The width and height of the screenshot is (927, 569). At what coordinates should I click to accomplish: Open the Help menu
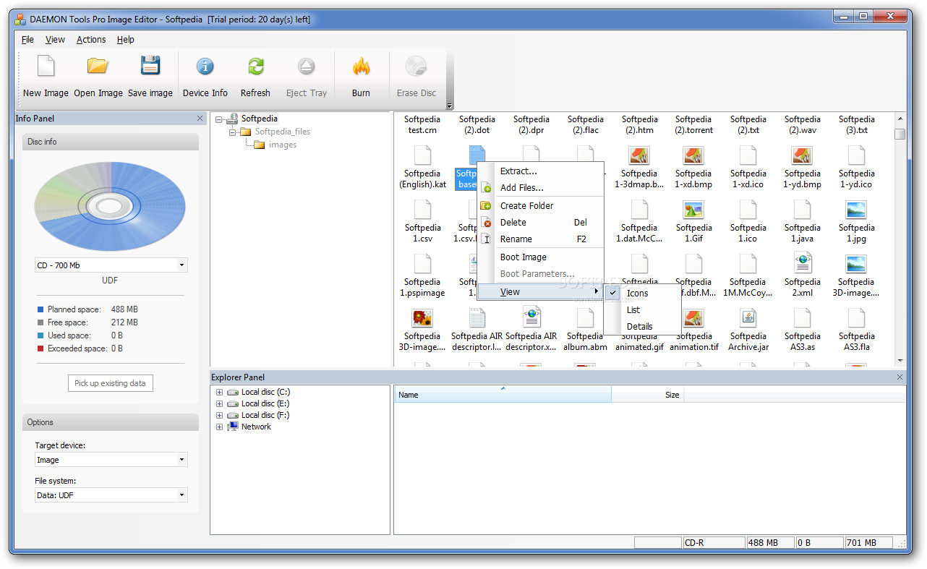126,40
